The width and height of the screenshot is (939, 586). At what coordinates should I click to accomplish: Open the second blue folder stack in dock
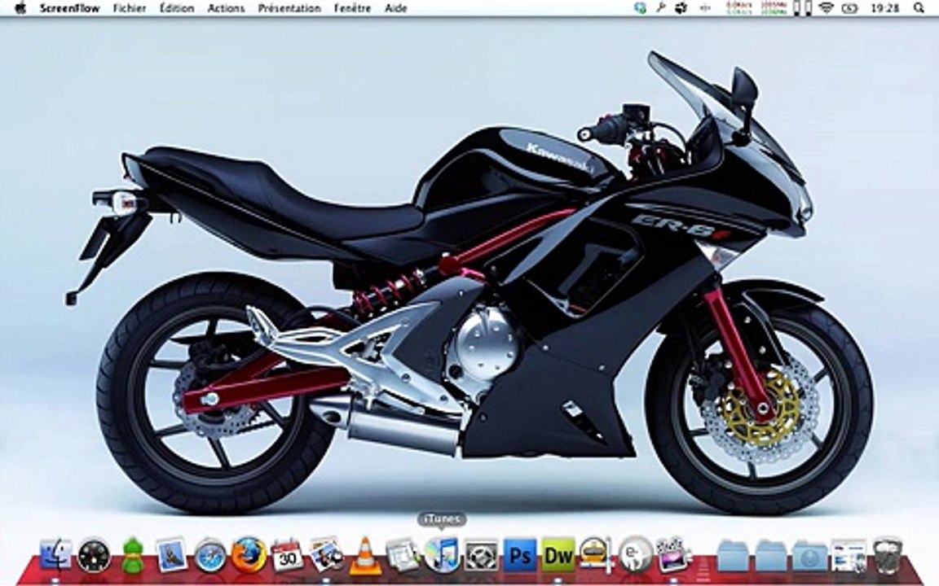pyautogui.click(x=771, y=556)
